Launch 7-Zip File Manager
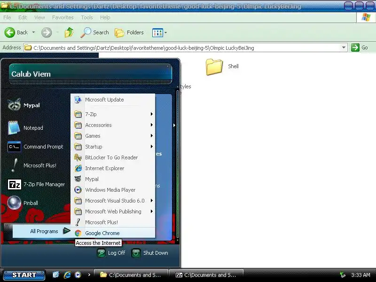 point(36,184)
